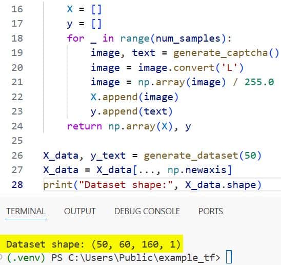Screen dimensions: 281x265
Task: Click 'X.append(image)' statement
Action: (134, 97)
